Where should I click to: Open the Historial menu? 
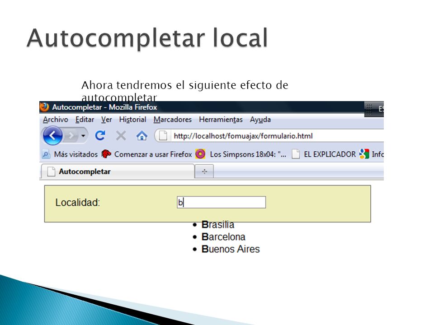(132, 120)
